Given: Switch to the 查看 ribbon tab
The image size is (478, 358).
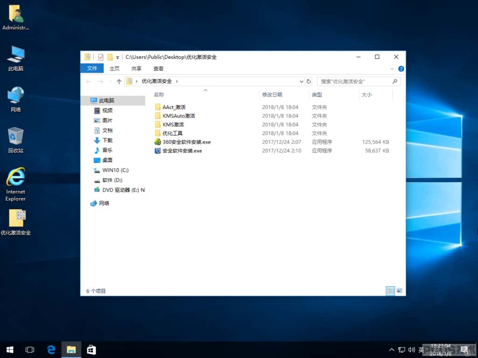Looking at the screenshot, I should coord(159,69).
